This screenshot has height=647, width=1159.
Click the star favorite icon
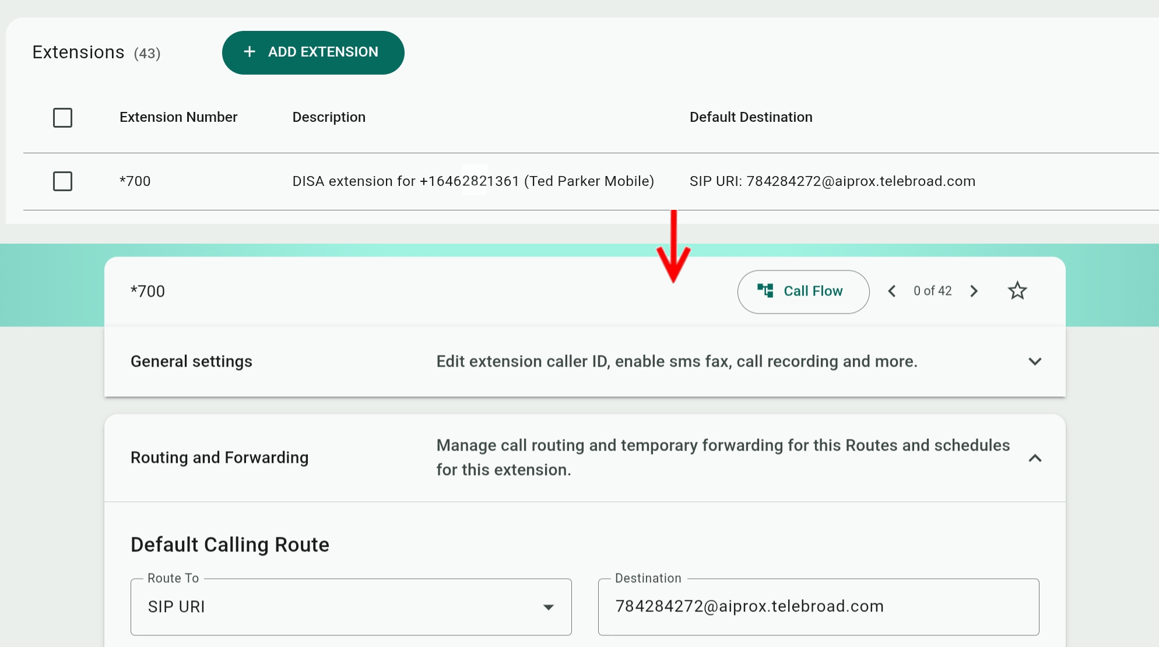coord(1017,291)
